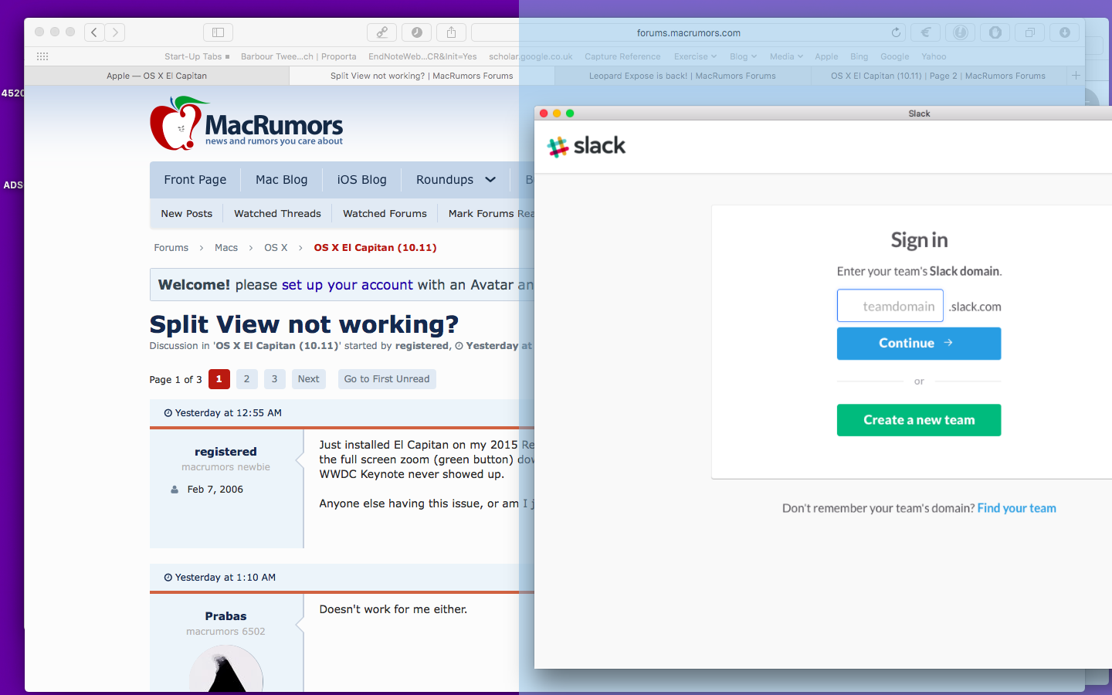Open the Google bookmark
Screen dimensions: 1112x695
(x=894, y=56)
